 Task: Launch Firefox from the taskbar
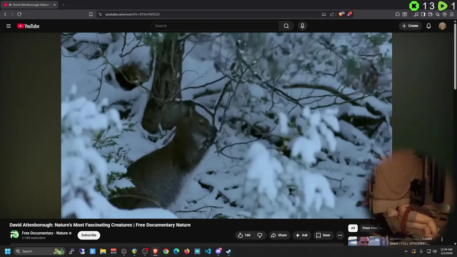(x=187, y=251)
